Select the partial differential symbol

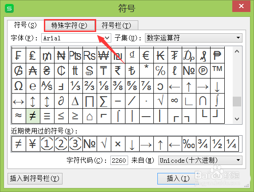[61, 101]
